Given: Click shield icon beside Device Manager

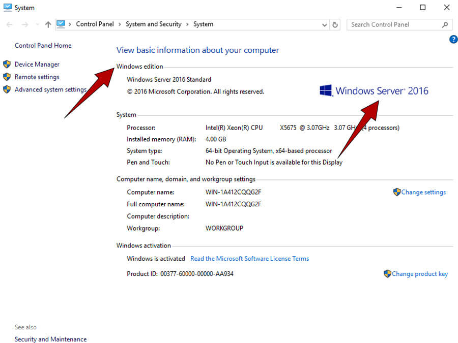Looking at the screenshot, I should pos(7,64).
